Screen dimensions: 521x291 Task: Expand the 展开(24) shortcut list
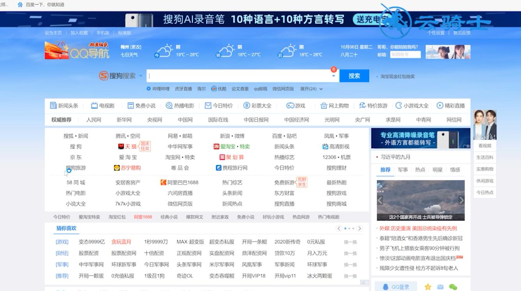coord(311,89)
